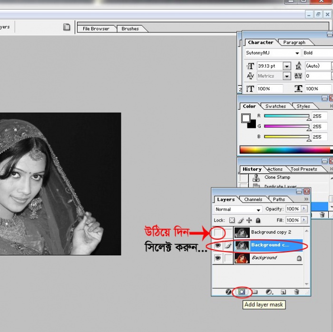Expand the 39.13 pt font size dropdown
This screenshot has height=332, width=333.
pyautogui.click(x=287, y=66)
